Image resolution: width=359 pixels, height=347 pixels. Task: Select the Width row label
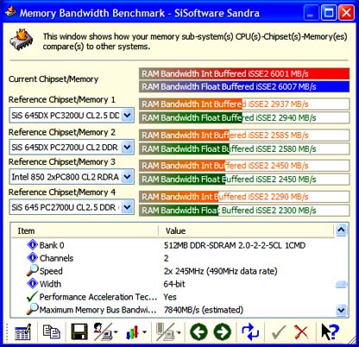[50, 284]
